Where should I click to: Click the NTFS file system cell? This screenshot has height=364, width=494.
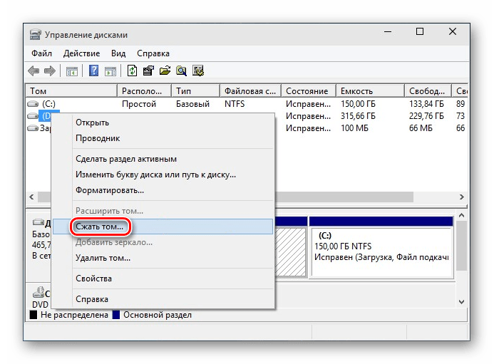tap(235, 103)
